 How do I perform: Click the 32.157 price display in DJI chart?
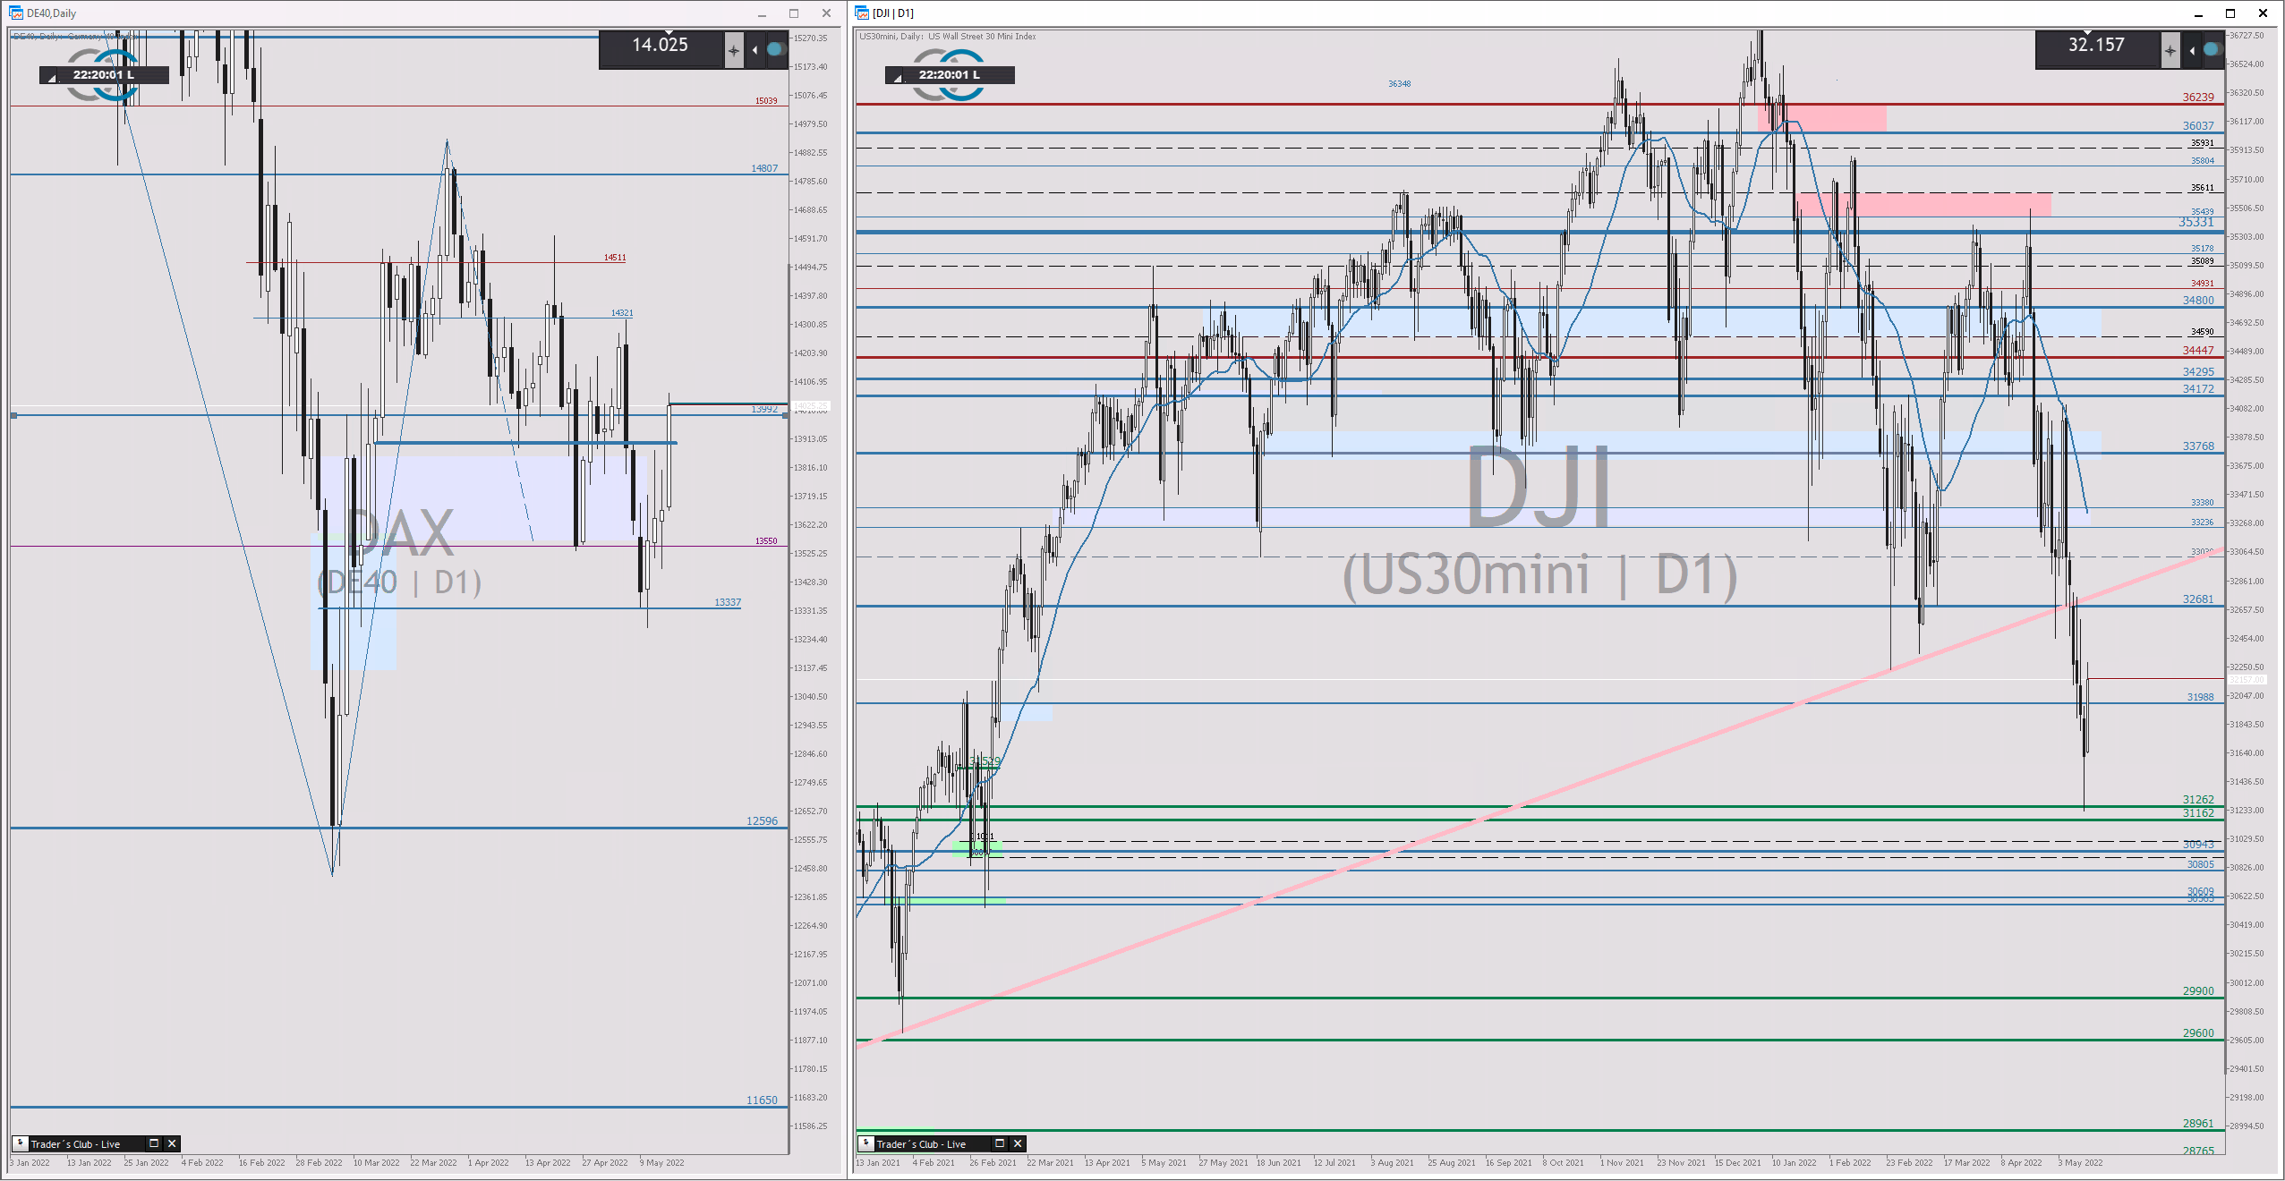coord(2096,45)
